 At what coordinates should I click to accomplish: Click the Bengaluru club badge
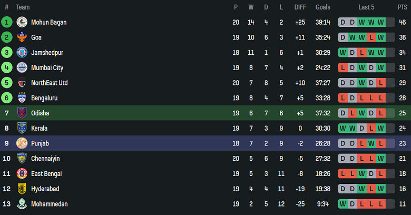click(x=22, y=98)
